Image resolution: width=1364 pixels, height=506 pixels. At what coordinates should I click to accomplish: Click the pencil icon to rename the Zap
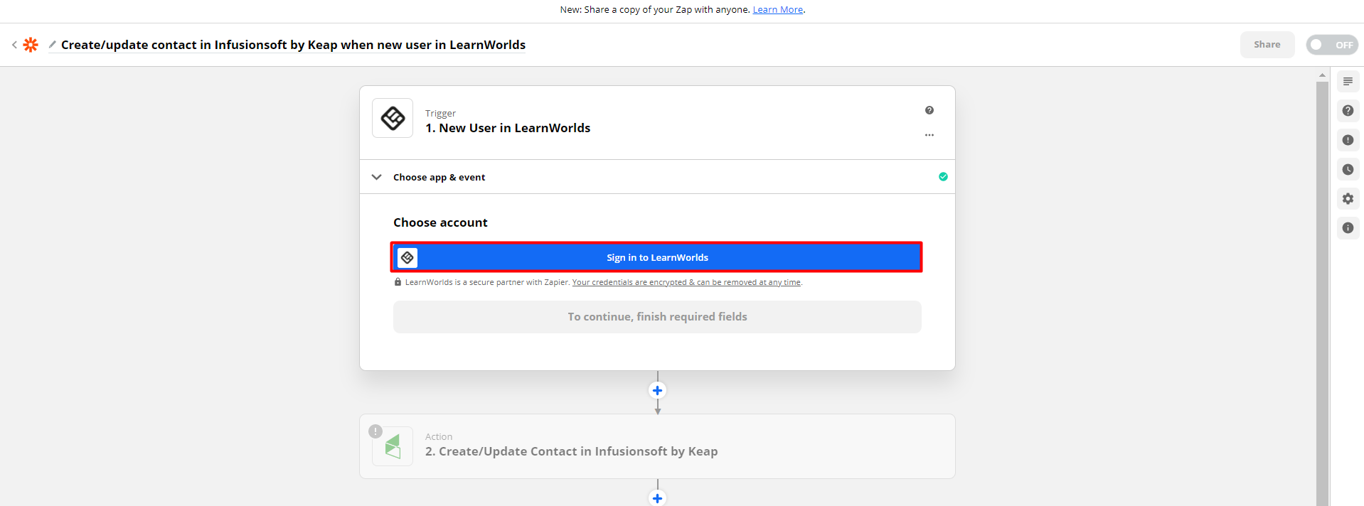[x=52, y=44]
